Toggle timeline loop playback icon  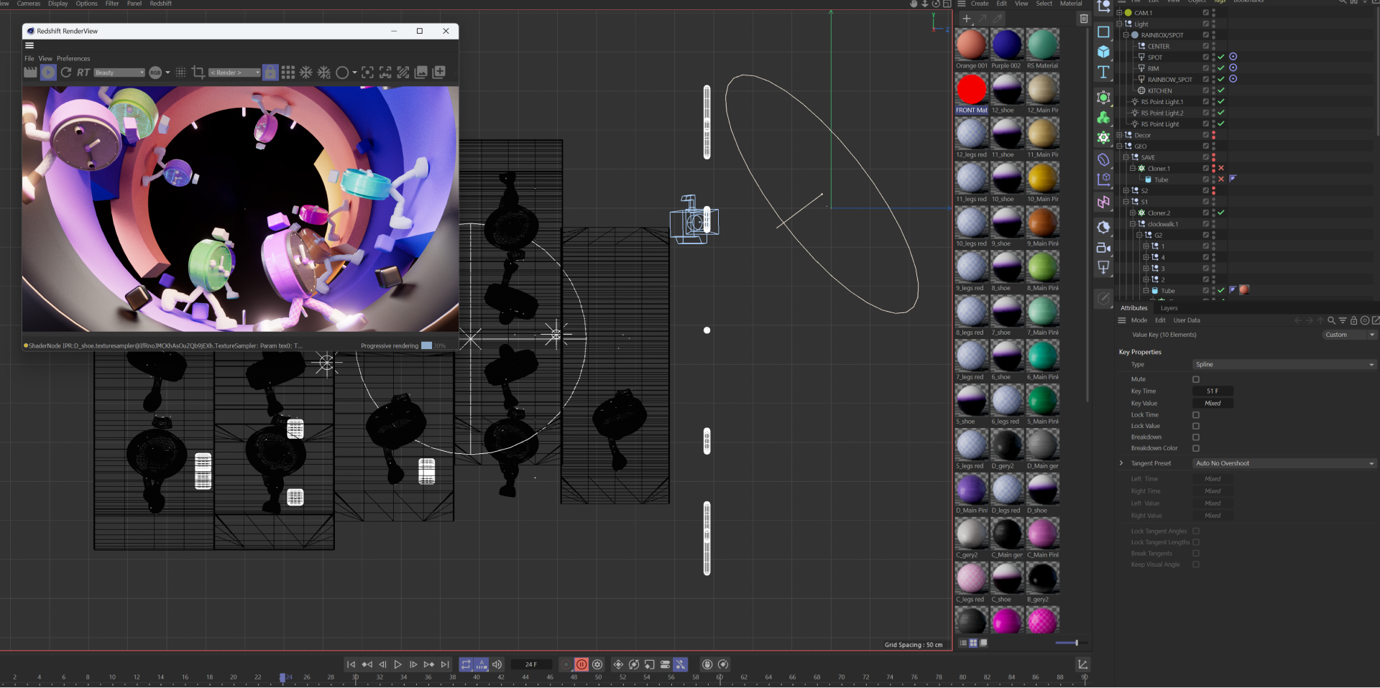(466, 664)
